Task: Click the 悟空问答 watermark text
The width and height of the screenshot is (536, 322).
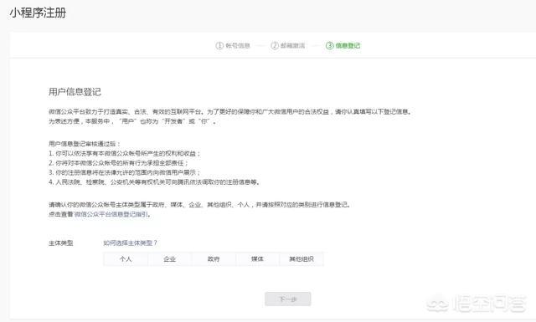Action: tap(489, 304)
